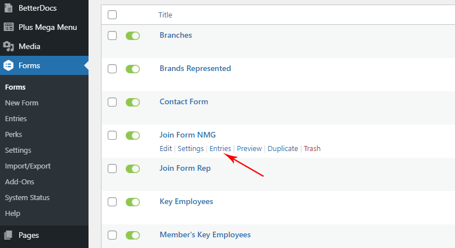Screen dimensions: 455x248
Task: Open the Member's Key Employees form
Action: click(x=205, y=234)
